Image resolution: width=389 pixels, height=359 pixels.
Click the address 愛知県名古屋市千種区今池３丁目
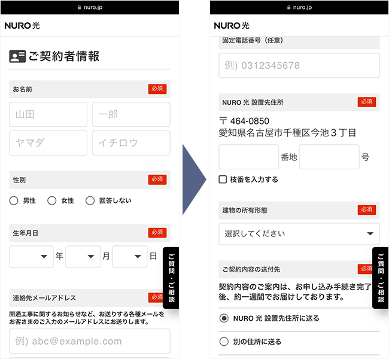287,133
